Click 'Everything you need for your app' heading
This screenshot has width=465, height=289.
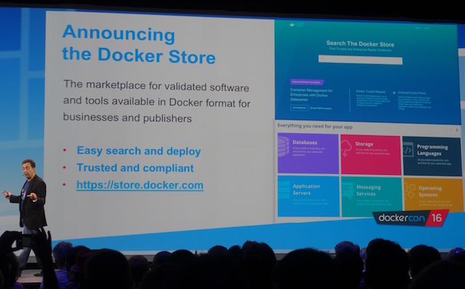click(x=315, y=126)
